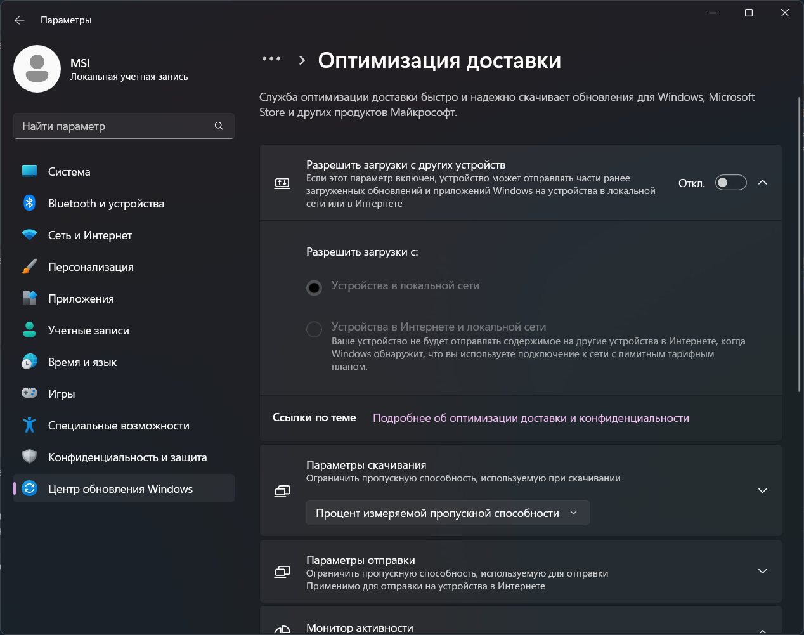Image resolution: width=804 pixels, height=635 pixels.
Task: Click the Найти параметр search field
Action: [x=114, y=126]
